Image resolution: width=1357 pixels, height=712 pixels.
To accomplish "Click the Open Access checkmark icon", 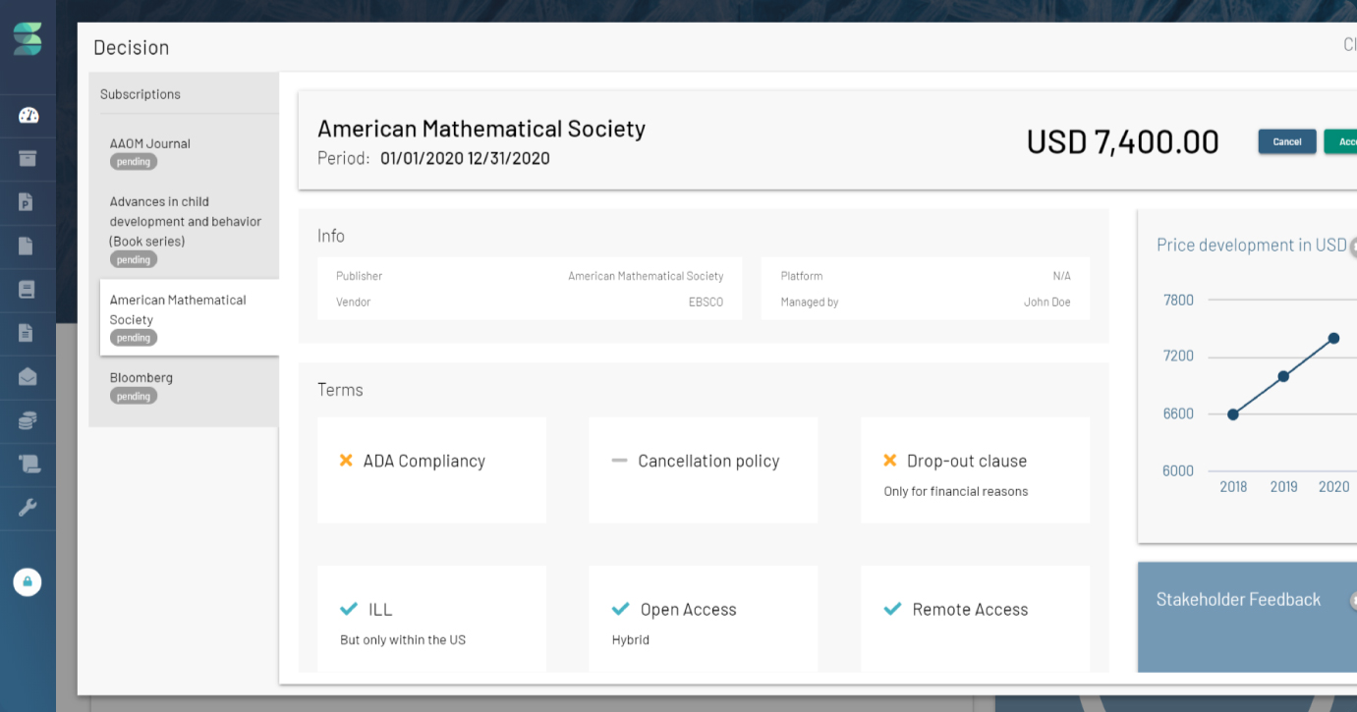I will pyautogui.click(x=620, y=609).
